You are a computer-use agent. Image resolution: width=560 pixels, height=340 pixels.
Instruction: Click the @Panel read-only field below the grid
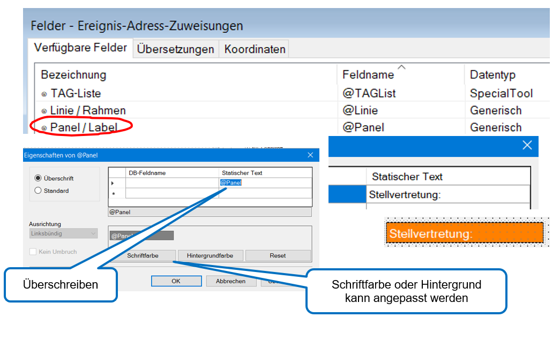(x=210, y=212)
